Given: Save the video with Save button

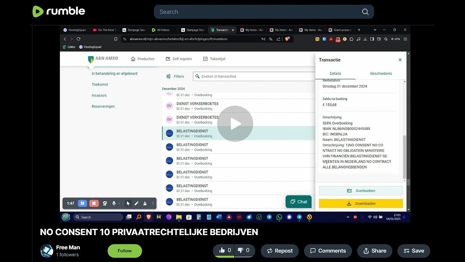Looking at the screenshot, I should click(x=413, y=251).
